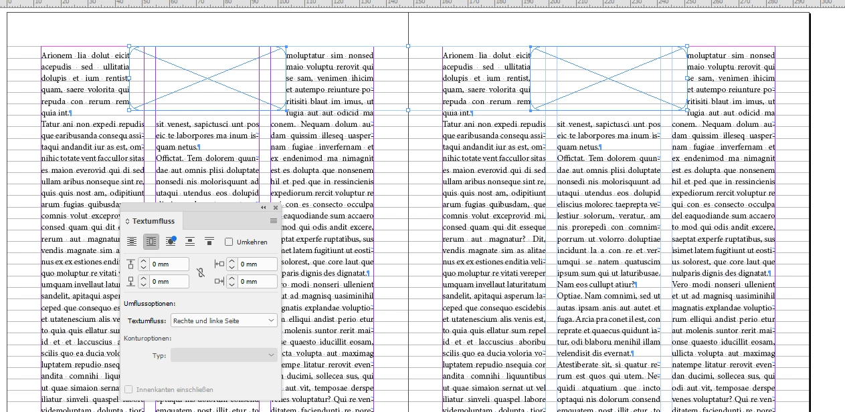Click the top offset icon
845x412 pixels.
point(130,264)
